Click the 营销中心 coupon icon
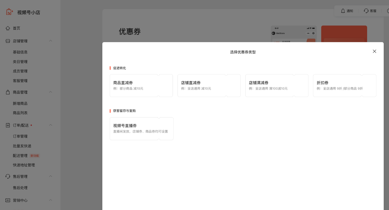Image resolution: width=389 pixels, height=210 pixels. [8, 200]
